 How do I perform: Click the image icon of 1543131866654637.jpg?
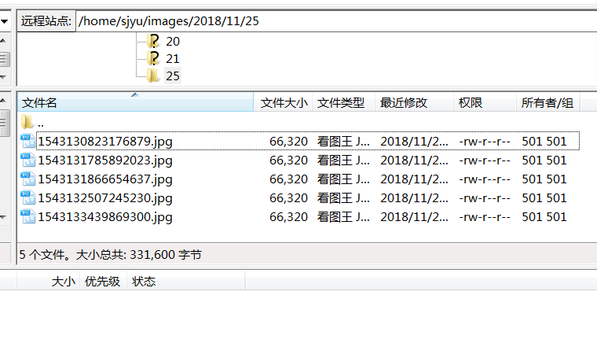click(27, 179)
